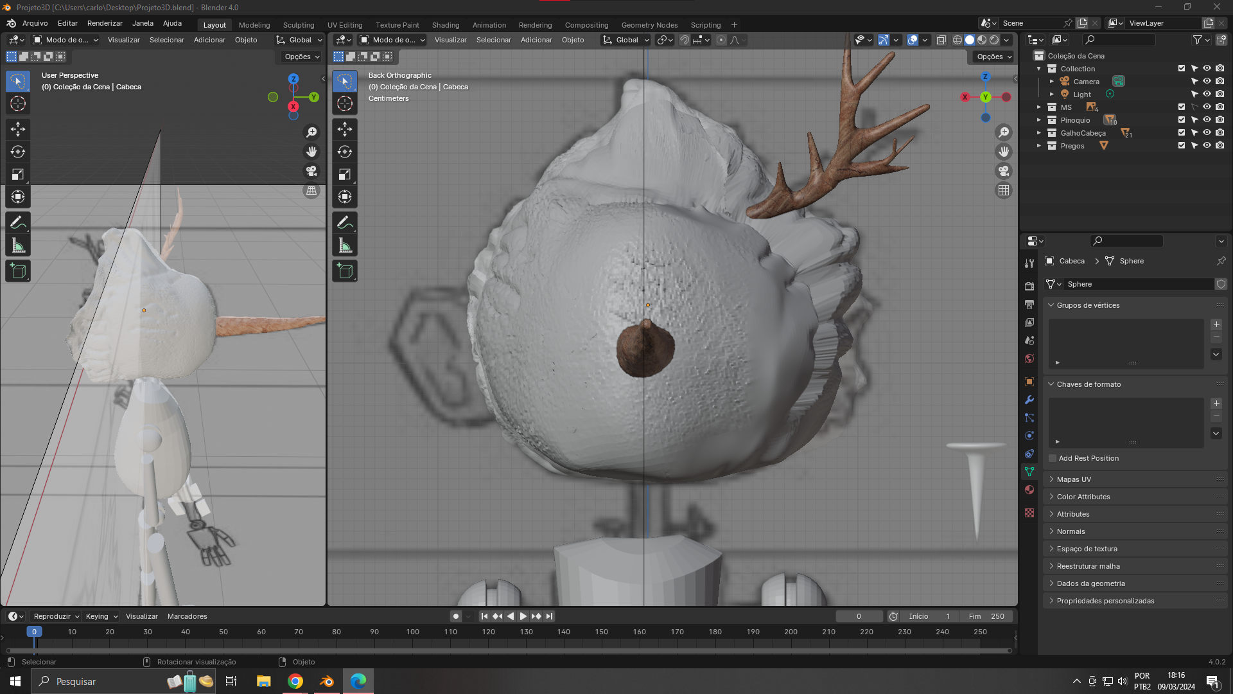
Task: Expand the Pregos collection in outliner
Action: coord(1039,146)
